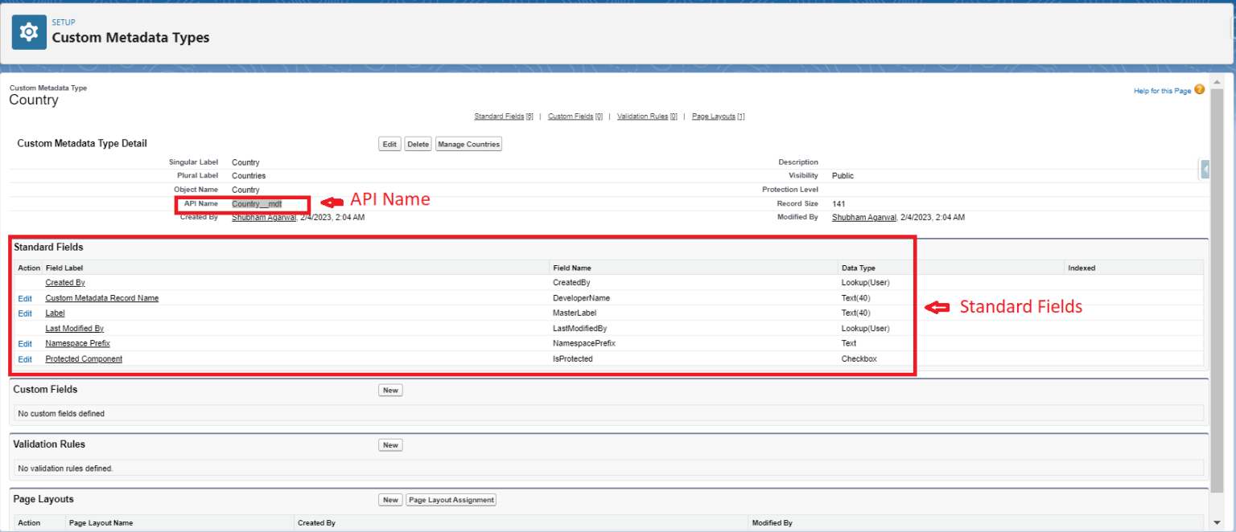
Task: Click New button under Validation Rules
Action: pyautogui.click(x=390, y=444)
